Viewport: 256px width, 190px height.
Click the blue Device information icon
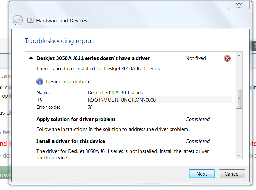40,82
